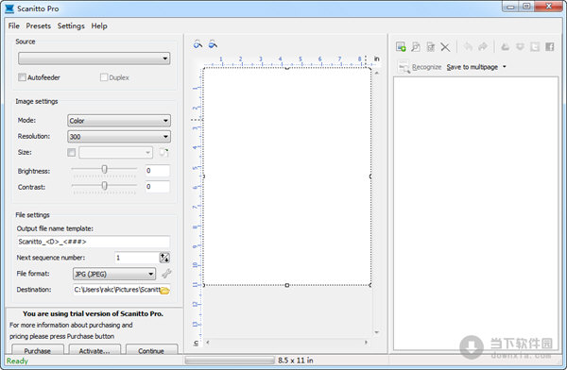567x370 pixels.
Task: Click the reset sequence number icon
Action: point(164,258)
